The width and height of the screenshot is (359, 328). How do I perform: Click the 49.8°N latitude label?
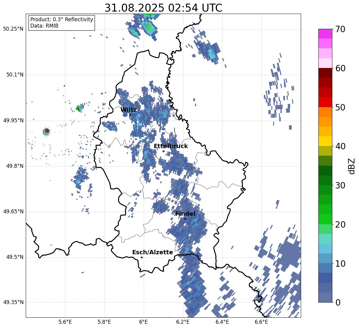pyautogui.click(x=15, y=166)
